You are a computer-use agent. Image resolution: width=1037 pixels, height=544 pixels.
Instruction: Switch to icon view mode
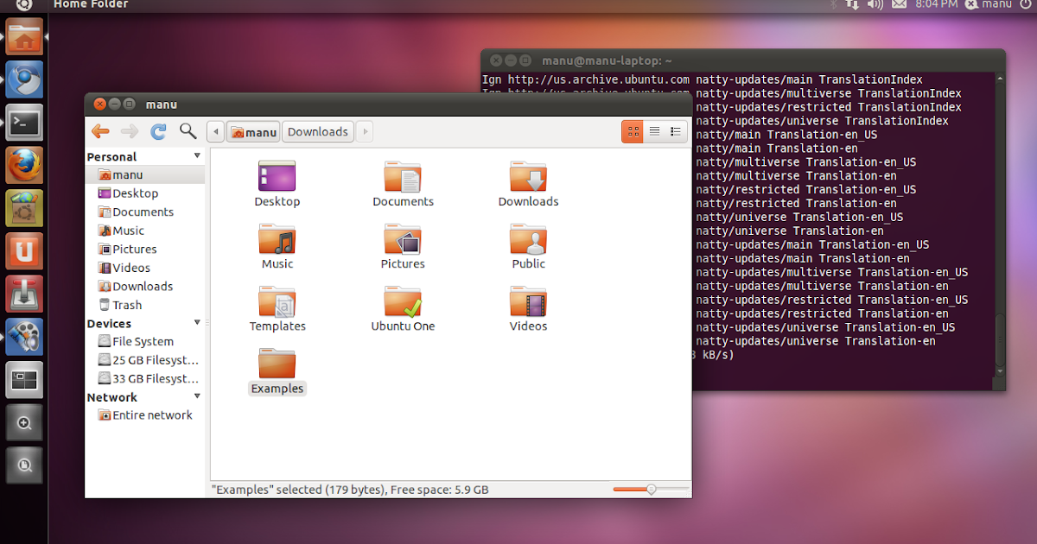[633, 131]
